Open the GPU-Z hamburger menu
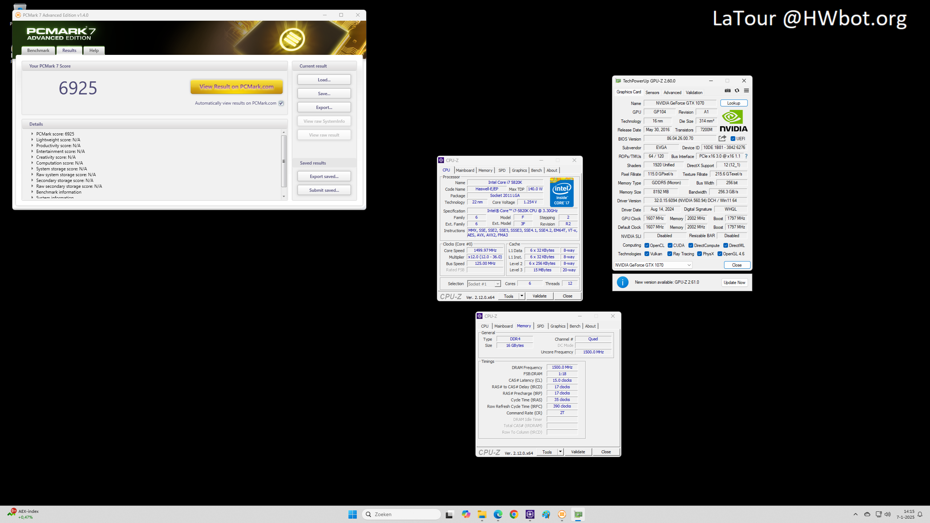This screenshot has height=523, width=930. (746, 90)
